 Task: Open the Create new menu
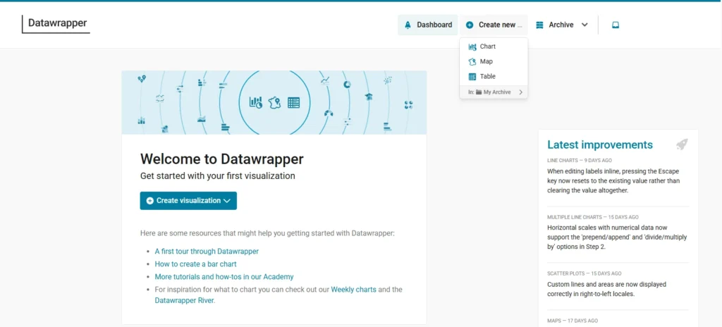pyautogui.click(x=494, y=25)
